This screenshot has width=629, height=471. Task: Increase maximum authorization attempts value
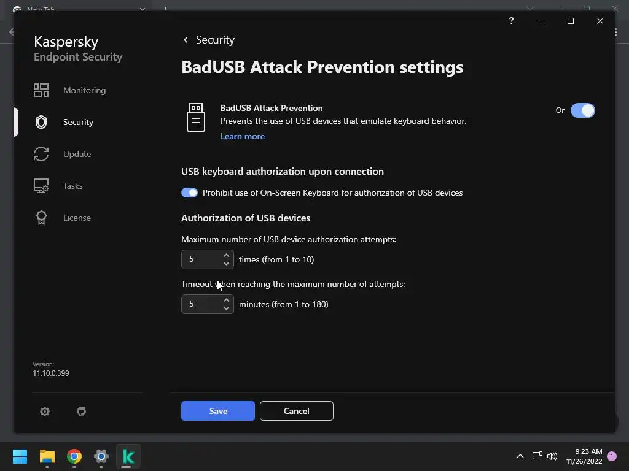[x=226, y=255]
